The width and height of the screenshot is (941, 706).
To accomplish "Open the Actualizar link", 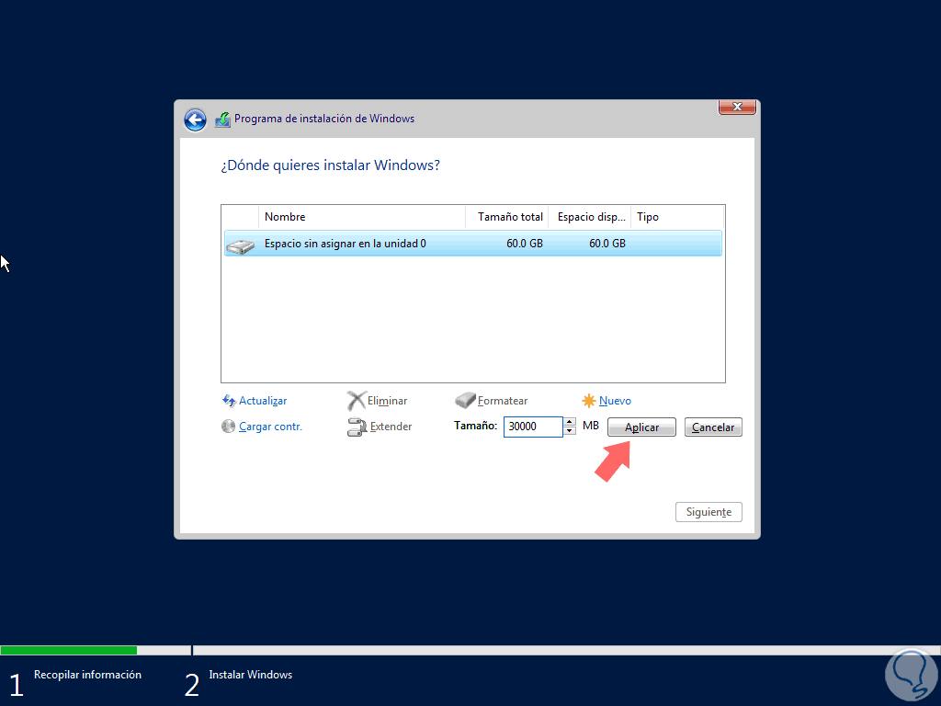I will pos(263,401).
